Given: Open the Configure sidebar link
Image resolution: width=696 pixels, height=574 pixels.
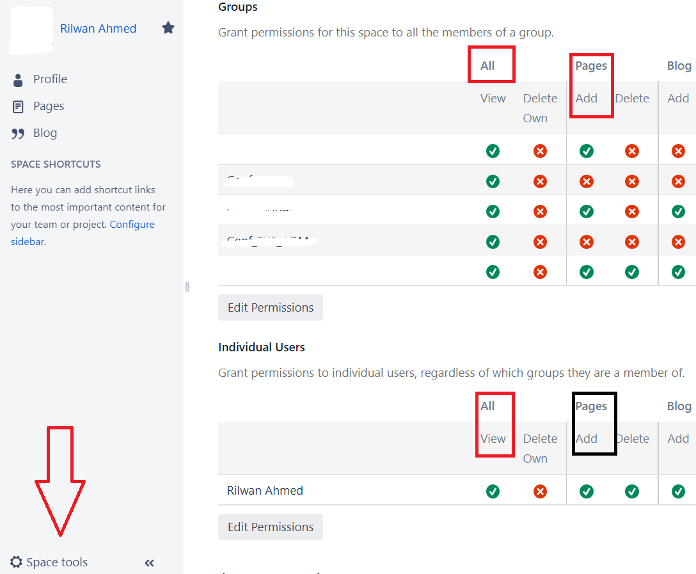Looking at the screenshot, I should point(132,224).
